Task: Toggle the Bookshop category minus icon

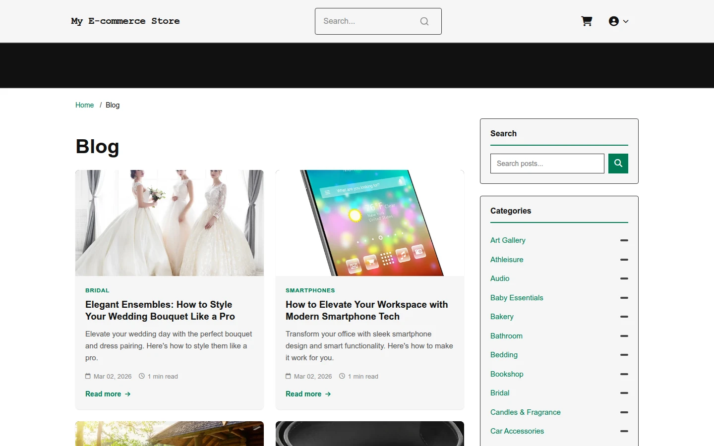Action: 624,374
